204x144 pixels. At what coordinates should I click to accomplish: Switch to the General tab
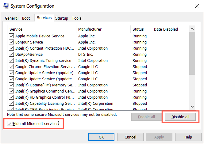point(12,18)
